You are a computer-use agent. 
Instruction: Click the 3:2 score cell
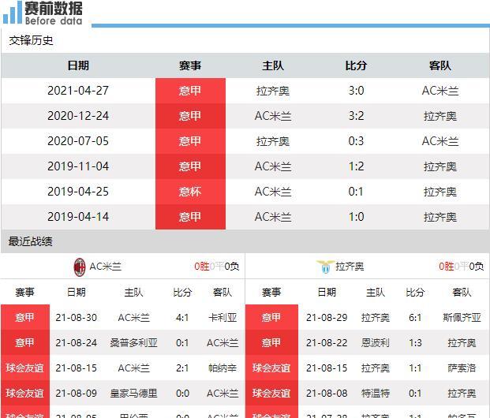[356, 116]
